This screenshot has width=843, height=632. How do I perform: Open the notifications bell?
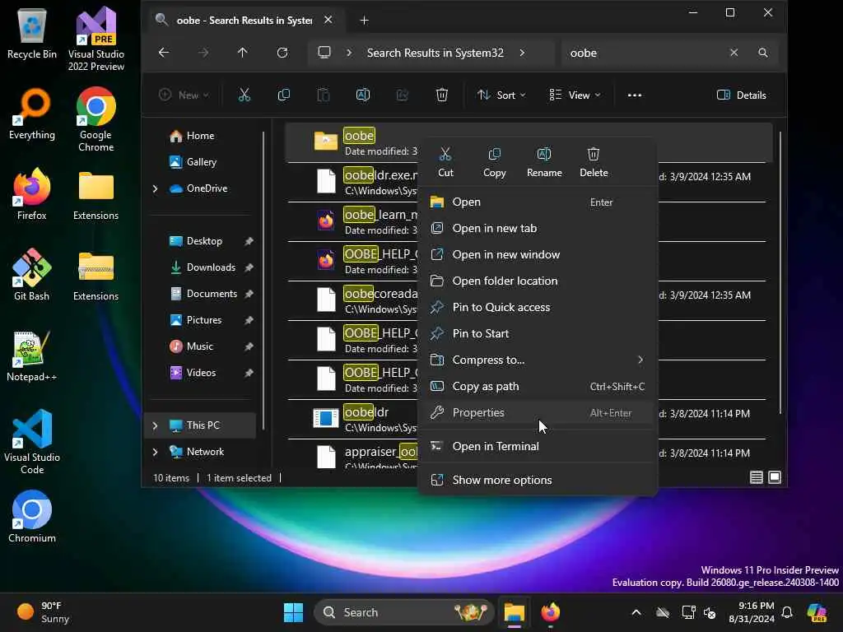(x=787, y=612)
